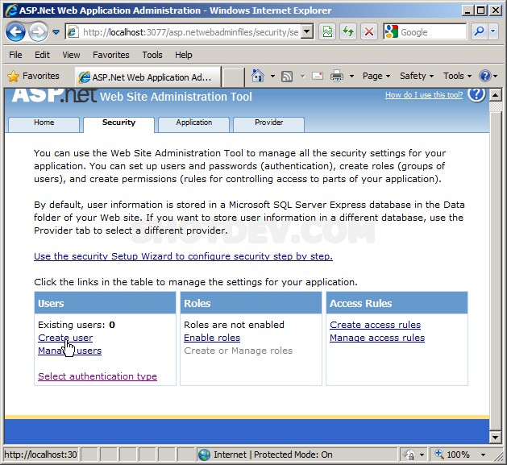Open the Tools command bar menu
Screen dimensions: 507x465
(x=457, y=76)
